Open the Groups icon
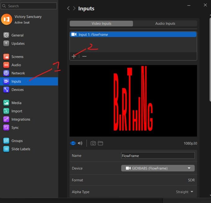This screenshot has height=203, width=211. click(x=6, y=141)
